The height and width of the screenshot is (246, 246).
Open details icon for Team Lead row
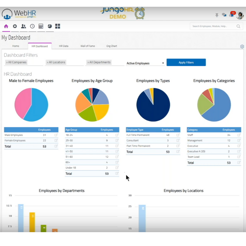tap(239, 157)
